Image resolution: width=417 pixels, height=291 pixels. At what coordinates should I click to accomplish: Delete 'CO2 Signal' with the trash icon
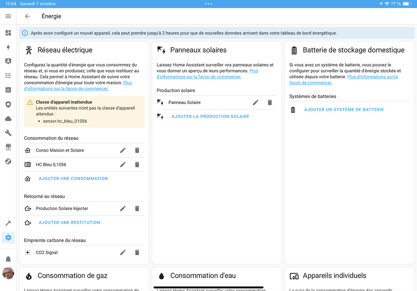tap(137, 252)
